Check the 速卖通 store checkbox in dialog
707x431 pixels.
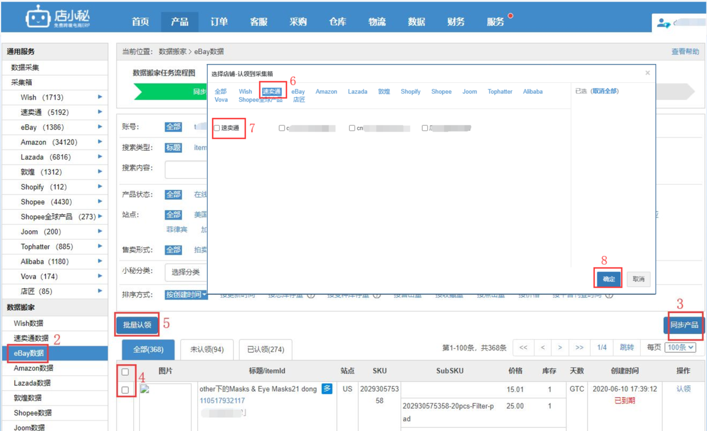coord(217,128)
